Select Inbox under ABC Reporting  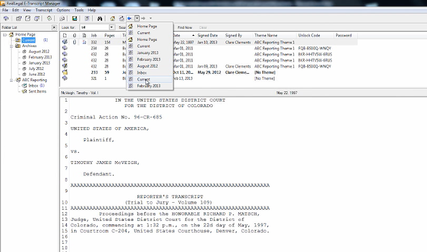(33, 86)
